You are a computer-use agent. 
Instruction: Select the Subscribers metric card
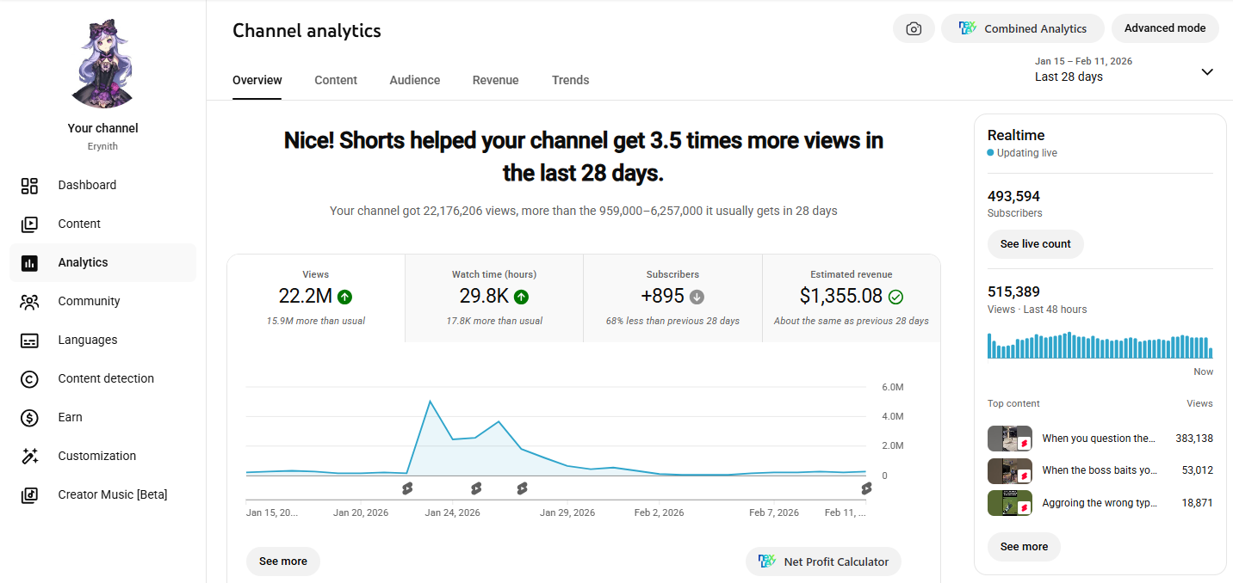coord(672,298)
